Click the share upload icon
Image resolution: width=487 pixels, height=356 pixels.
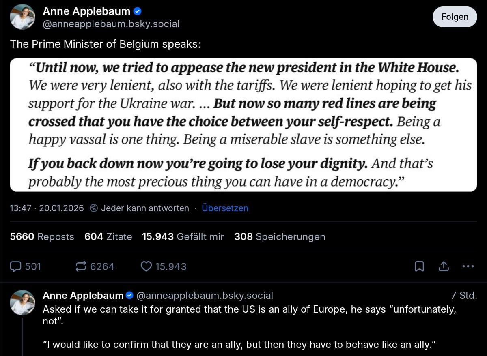tap(444, 266)
